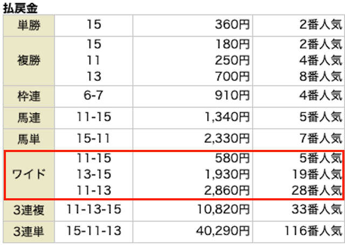The width and height of the screenshot is (345, 245).
Task: Select the ワイド row header
Action: tap(29, 175)
